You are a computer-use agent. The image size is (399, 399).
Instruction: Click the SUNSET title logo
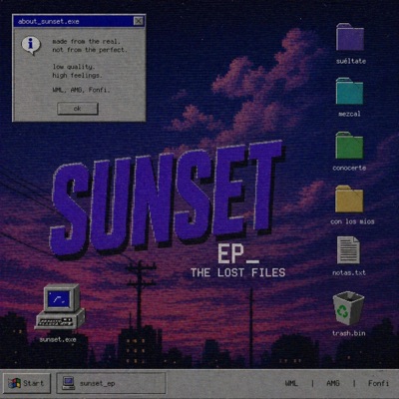tap(167, 199)
